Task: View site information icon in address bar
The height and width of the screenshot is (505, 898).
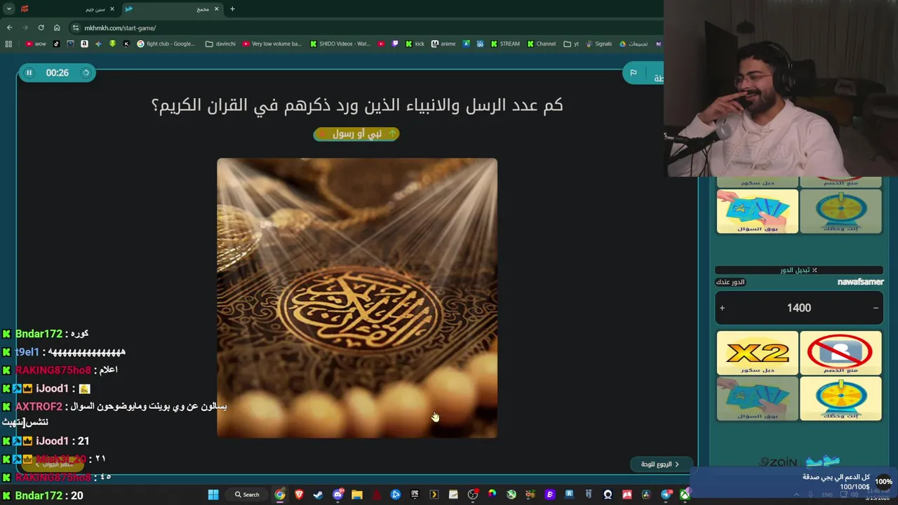Action: (75, 27)
